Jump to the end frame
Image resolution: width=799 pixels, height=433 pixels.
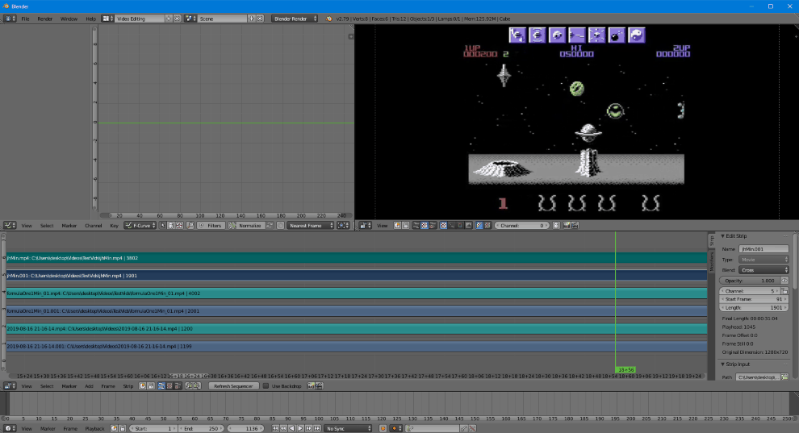click(x=317, y=428)
